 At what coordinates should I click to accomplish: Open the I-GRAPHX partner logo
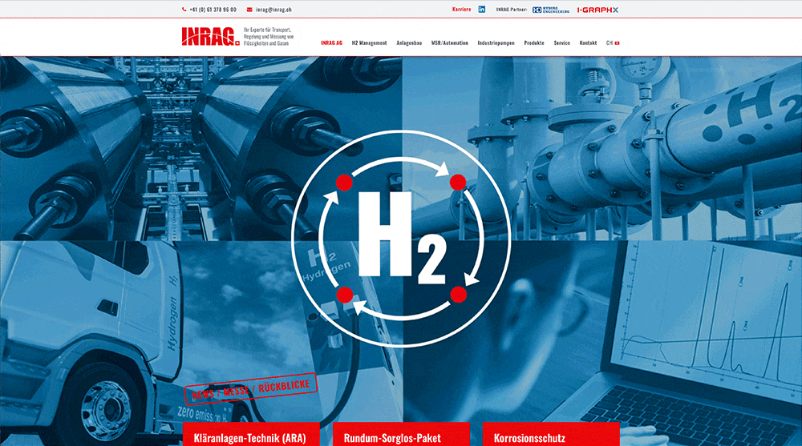tap(597, 10)
